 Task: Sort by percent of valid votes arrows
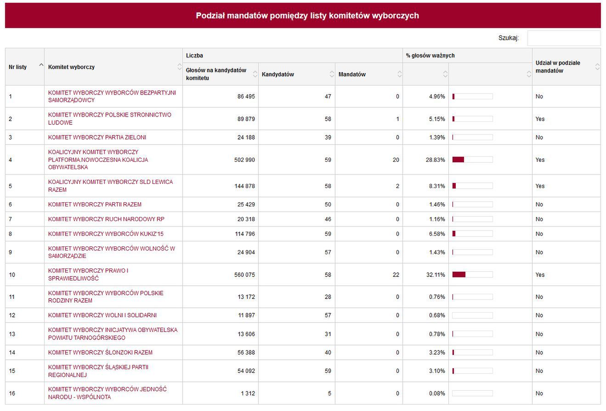coord(445,74)
